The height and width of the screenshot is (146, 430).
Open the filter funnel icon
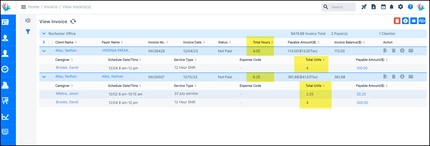(x=28, y=31)
